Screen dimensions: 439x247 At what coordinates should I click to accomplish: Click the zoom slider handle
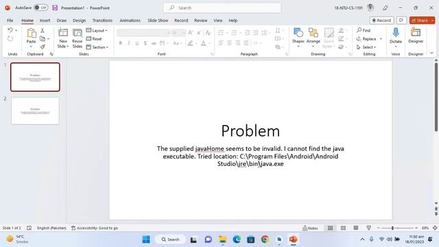point(392,228)
